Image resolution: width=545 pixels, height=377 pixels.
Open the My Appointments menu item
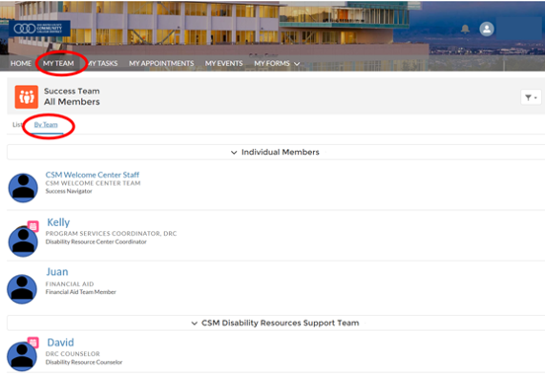tap(162, 63)
